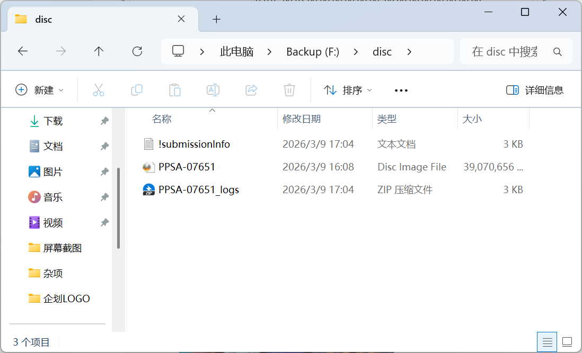582x353 pixels.
Task: Expand chevron after 此电脑 in path
Action: (x=269, y=52)
